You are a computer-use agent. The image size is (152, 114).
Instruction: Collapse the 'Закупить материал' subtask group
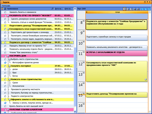click(x=10, y=66)
